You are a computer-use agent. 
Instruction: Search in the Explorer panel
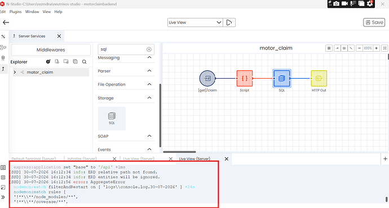click(85, 62)
